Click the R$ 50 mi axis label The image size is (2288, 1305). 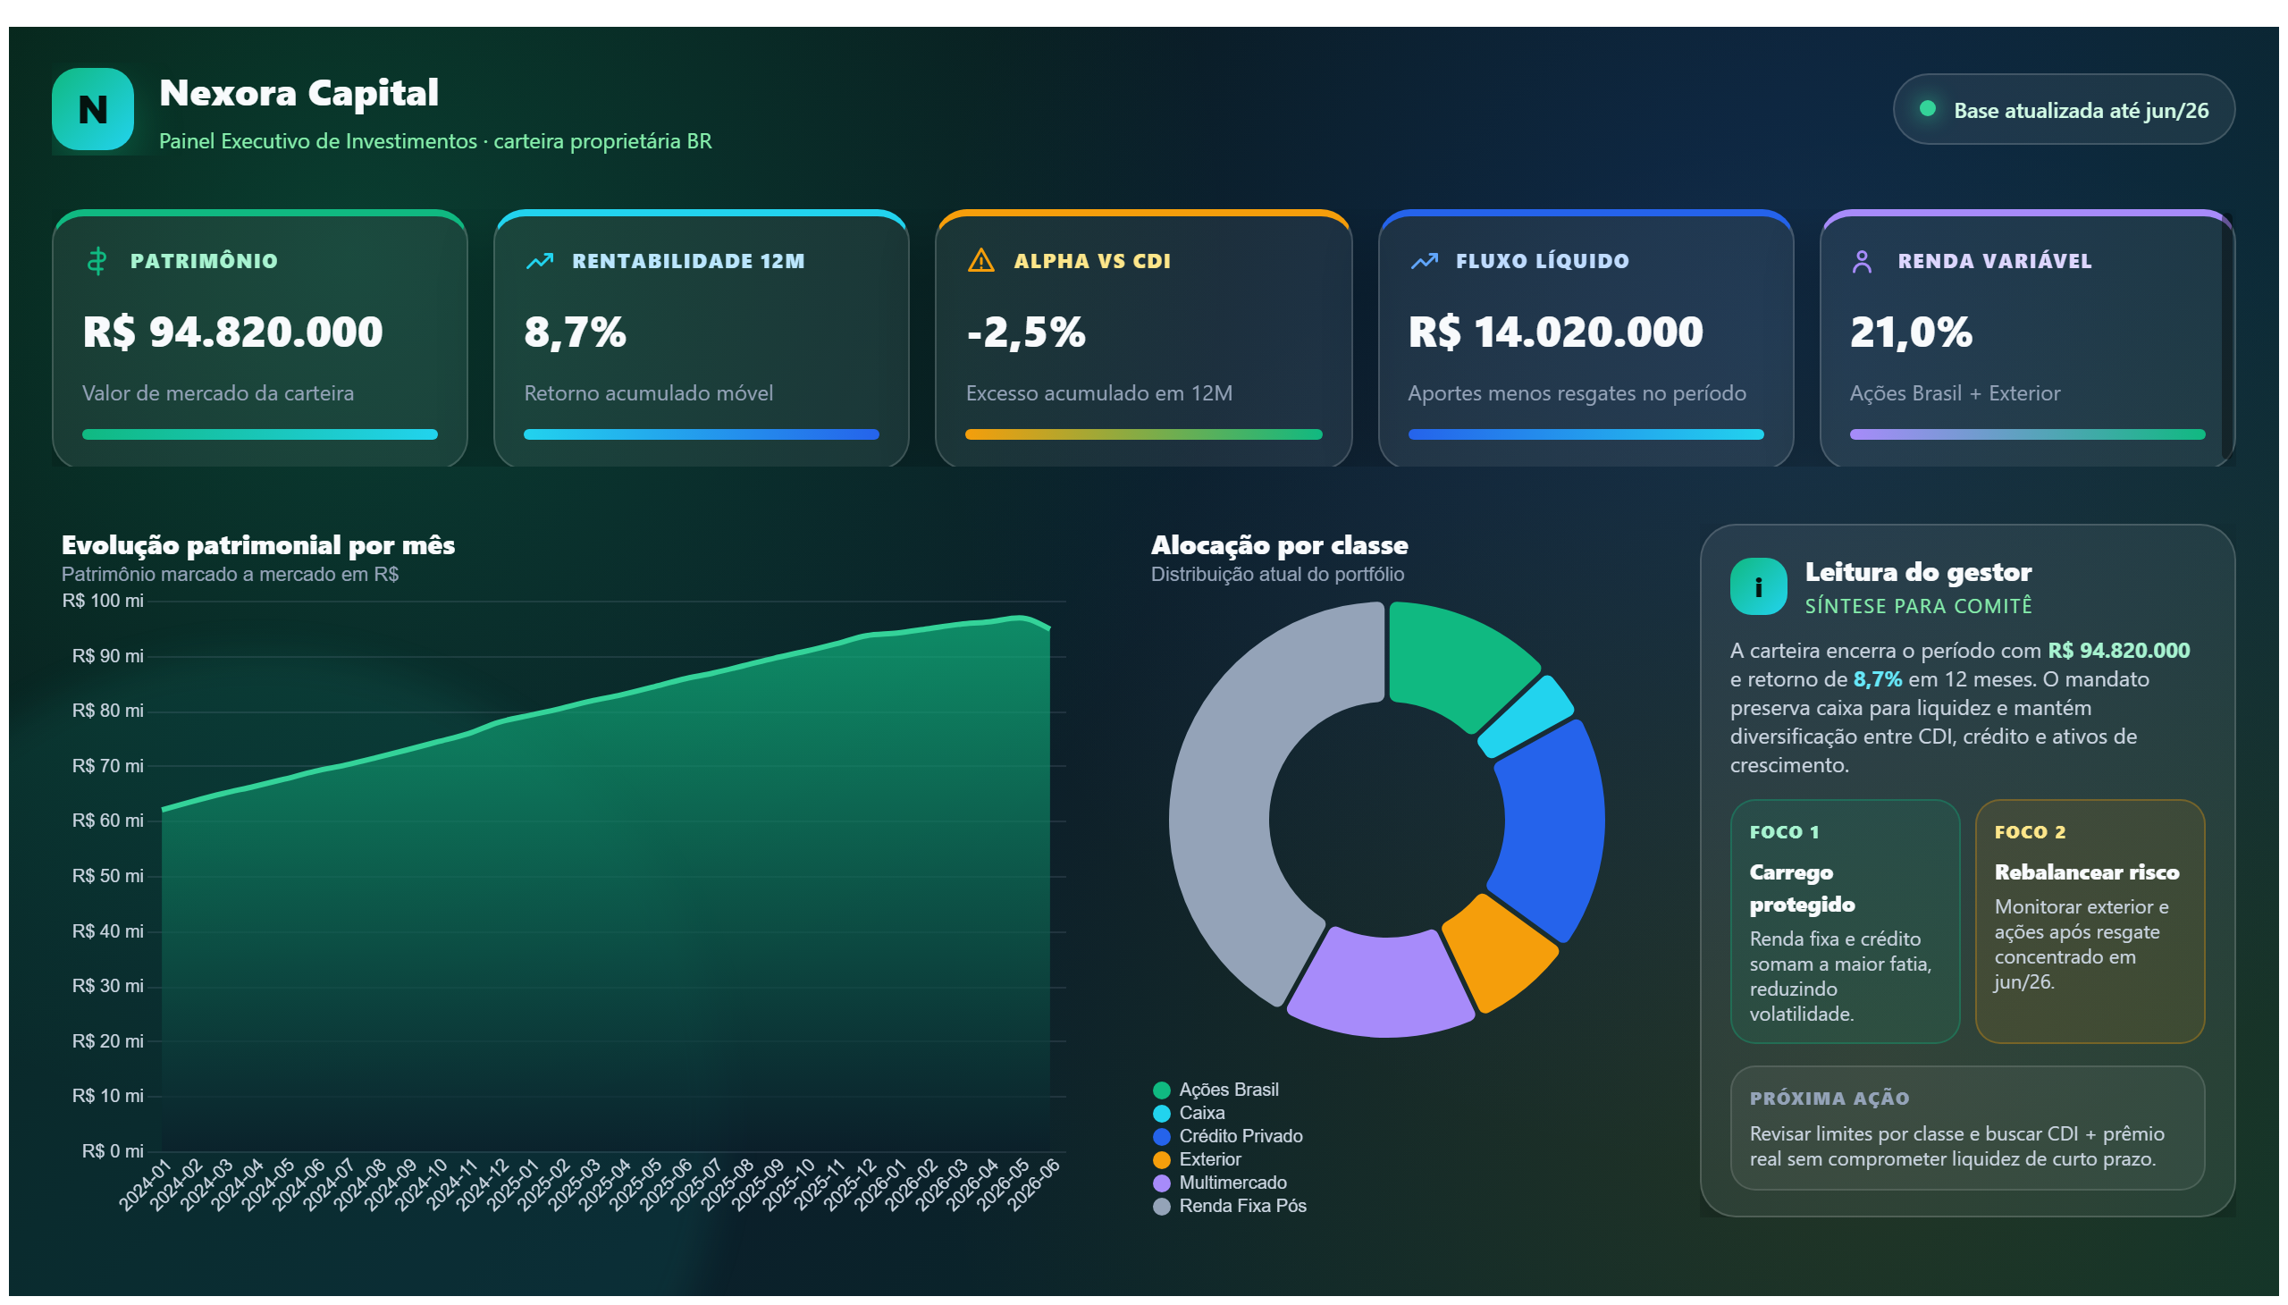coord(107,876)
